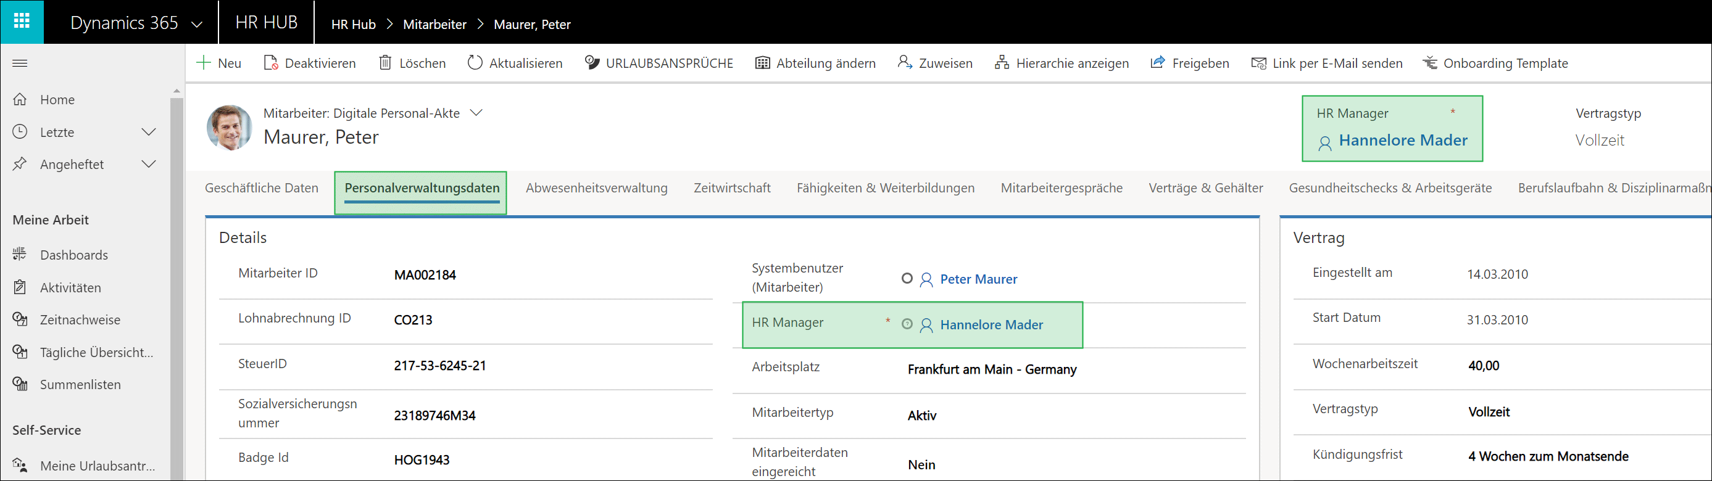
Task: Open the Digitale Personal-Akte form selector
Action: [476, 113]
